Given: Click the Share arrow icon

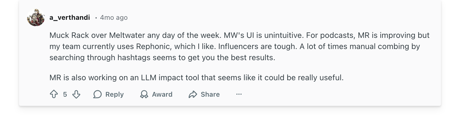Looking at the screenshot, I should (193, 94).
